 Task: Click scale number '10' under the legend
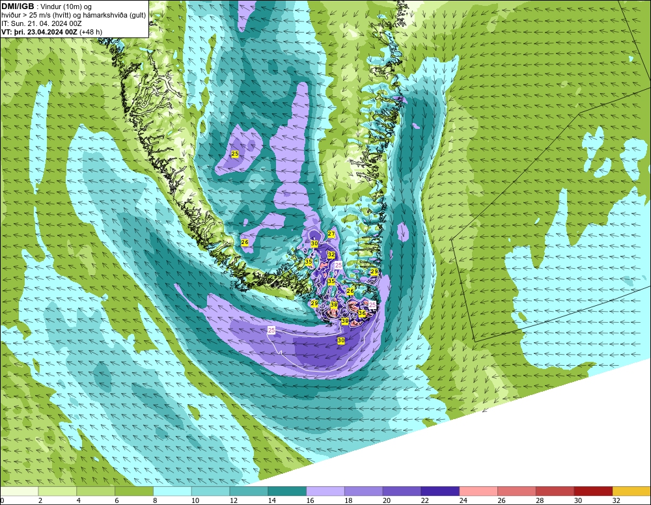click(x=195, y=500)
